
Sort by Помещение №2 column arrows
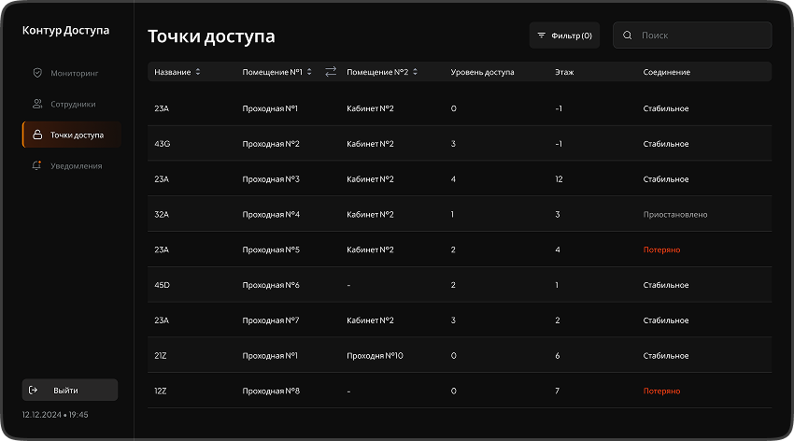coord(416,72)
